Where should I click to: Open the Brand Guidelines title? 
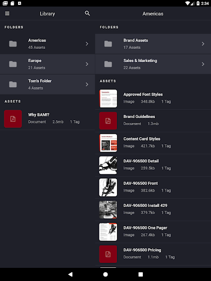tap(139, 116)
